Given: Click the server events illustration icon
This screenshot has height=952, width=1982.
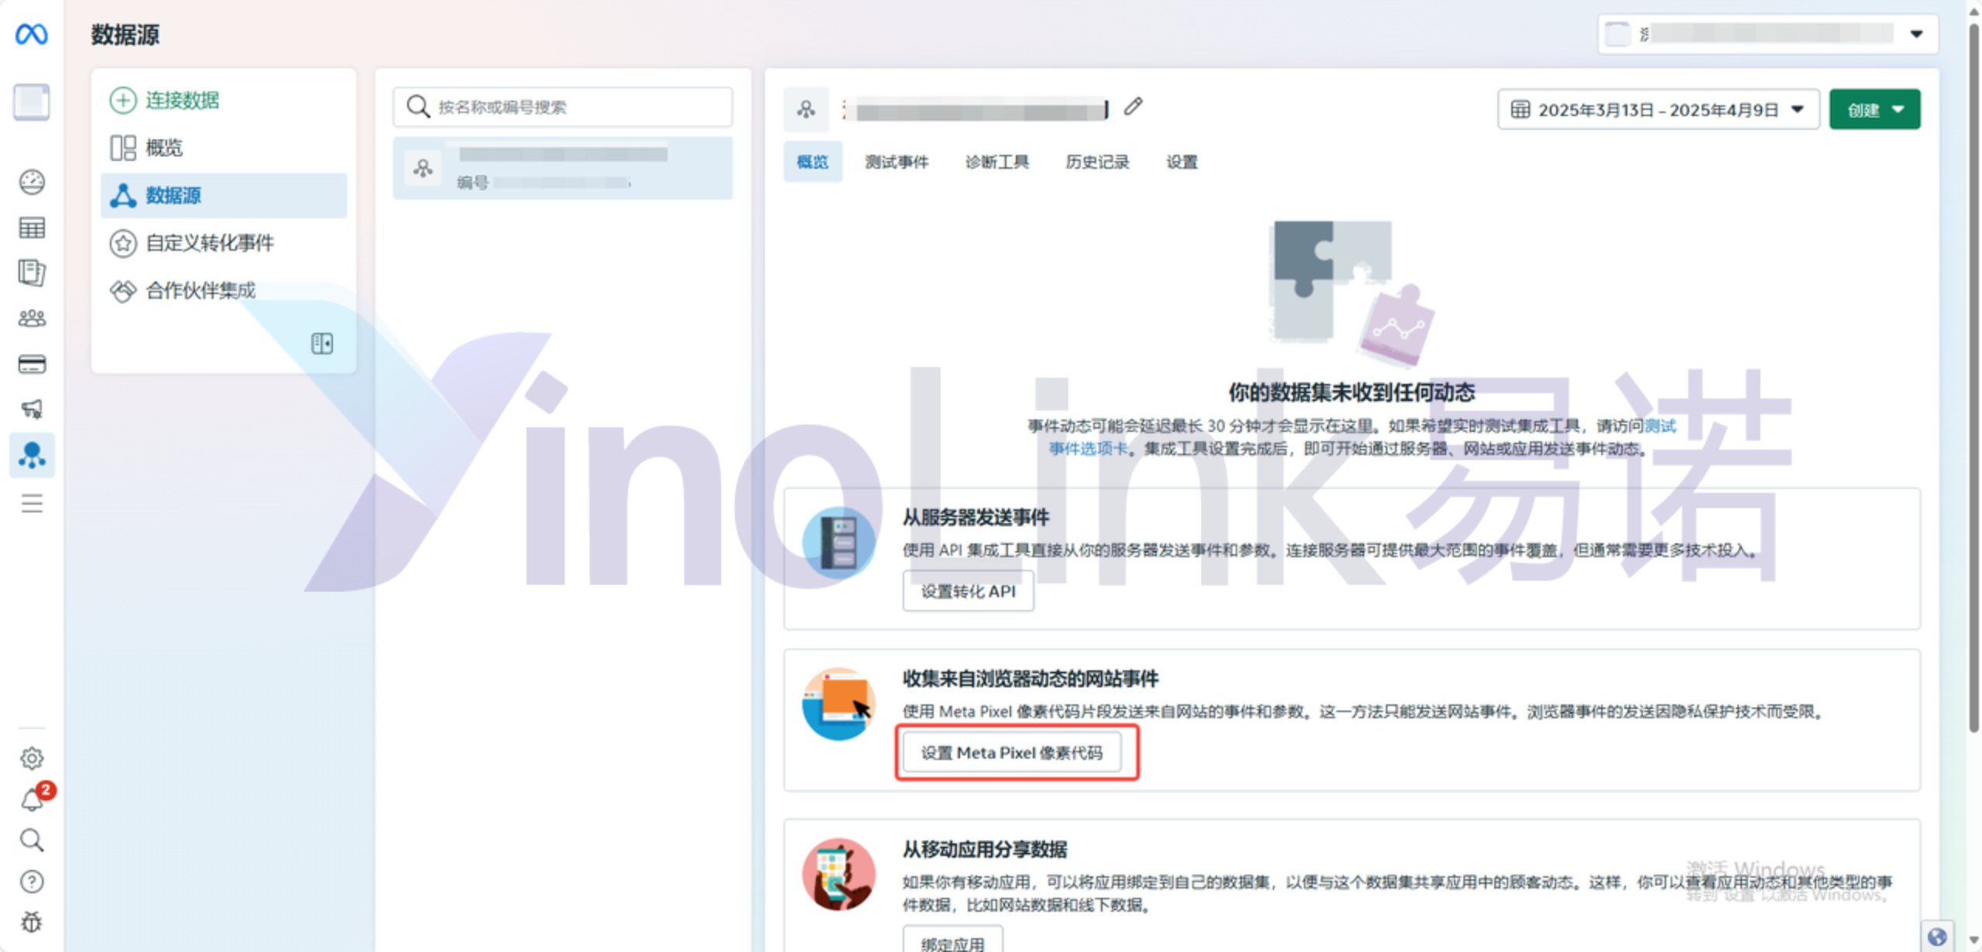Looking at the screenshot, I should click(x=839, y=542).
